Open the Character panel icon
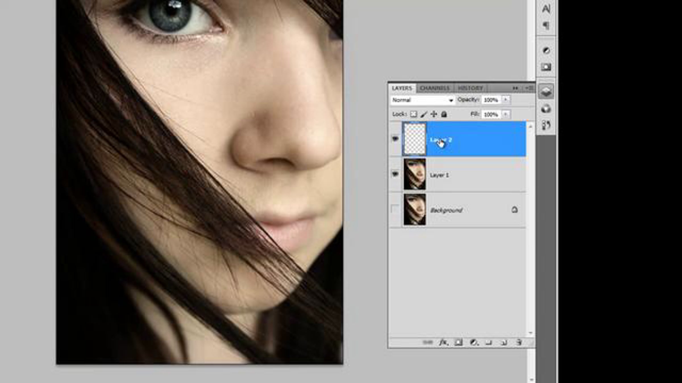Image resolution: width=682 pixels, height=383 pixels. tap(546, 9)
